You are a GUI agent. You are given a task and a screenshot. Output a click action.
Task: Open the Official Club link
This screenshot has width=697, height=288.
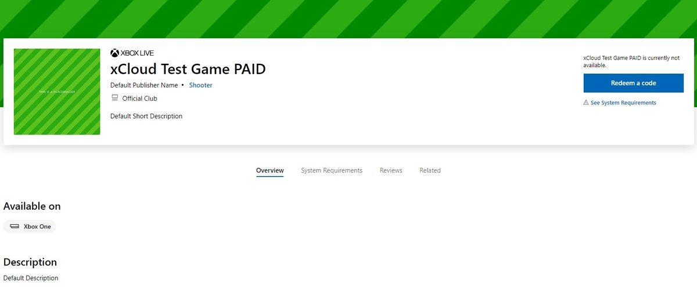pyautogui.click(x=139, y=99)
